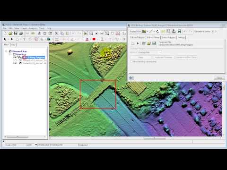Viewport: 227px width, 170px height.
Task: Click the black play arrow in DEM Editing dialog
Action: pyautogui.click(x=138, y=43)
